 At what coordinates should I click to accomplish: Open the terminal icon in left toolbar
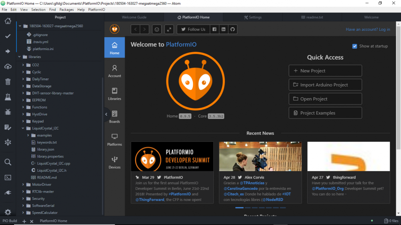tap(8, 177)
